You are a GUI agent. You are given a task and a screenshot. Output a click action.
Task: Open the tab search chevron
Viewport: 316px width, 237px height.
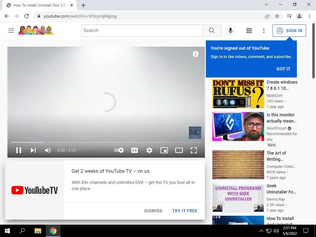266,4
